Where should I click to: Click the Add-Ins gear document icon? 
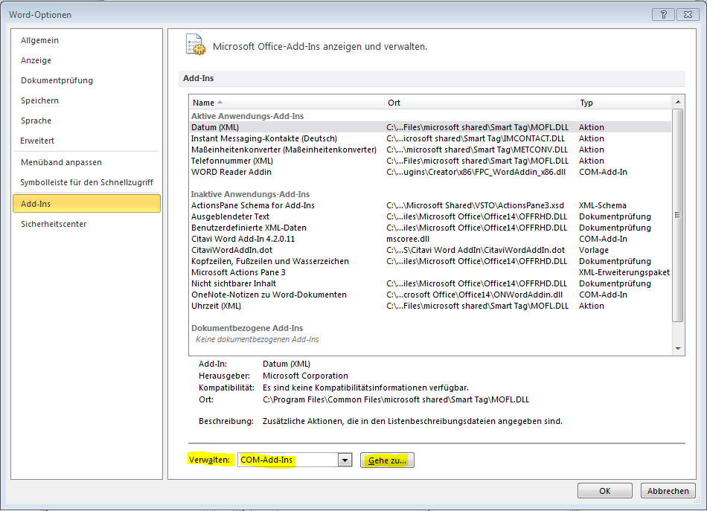point(195,45)
